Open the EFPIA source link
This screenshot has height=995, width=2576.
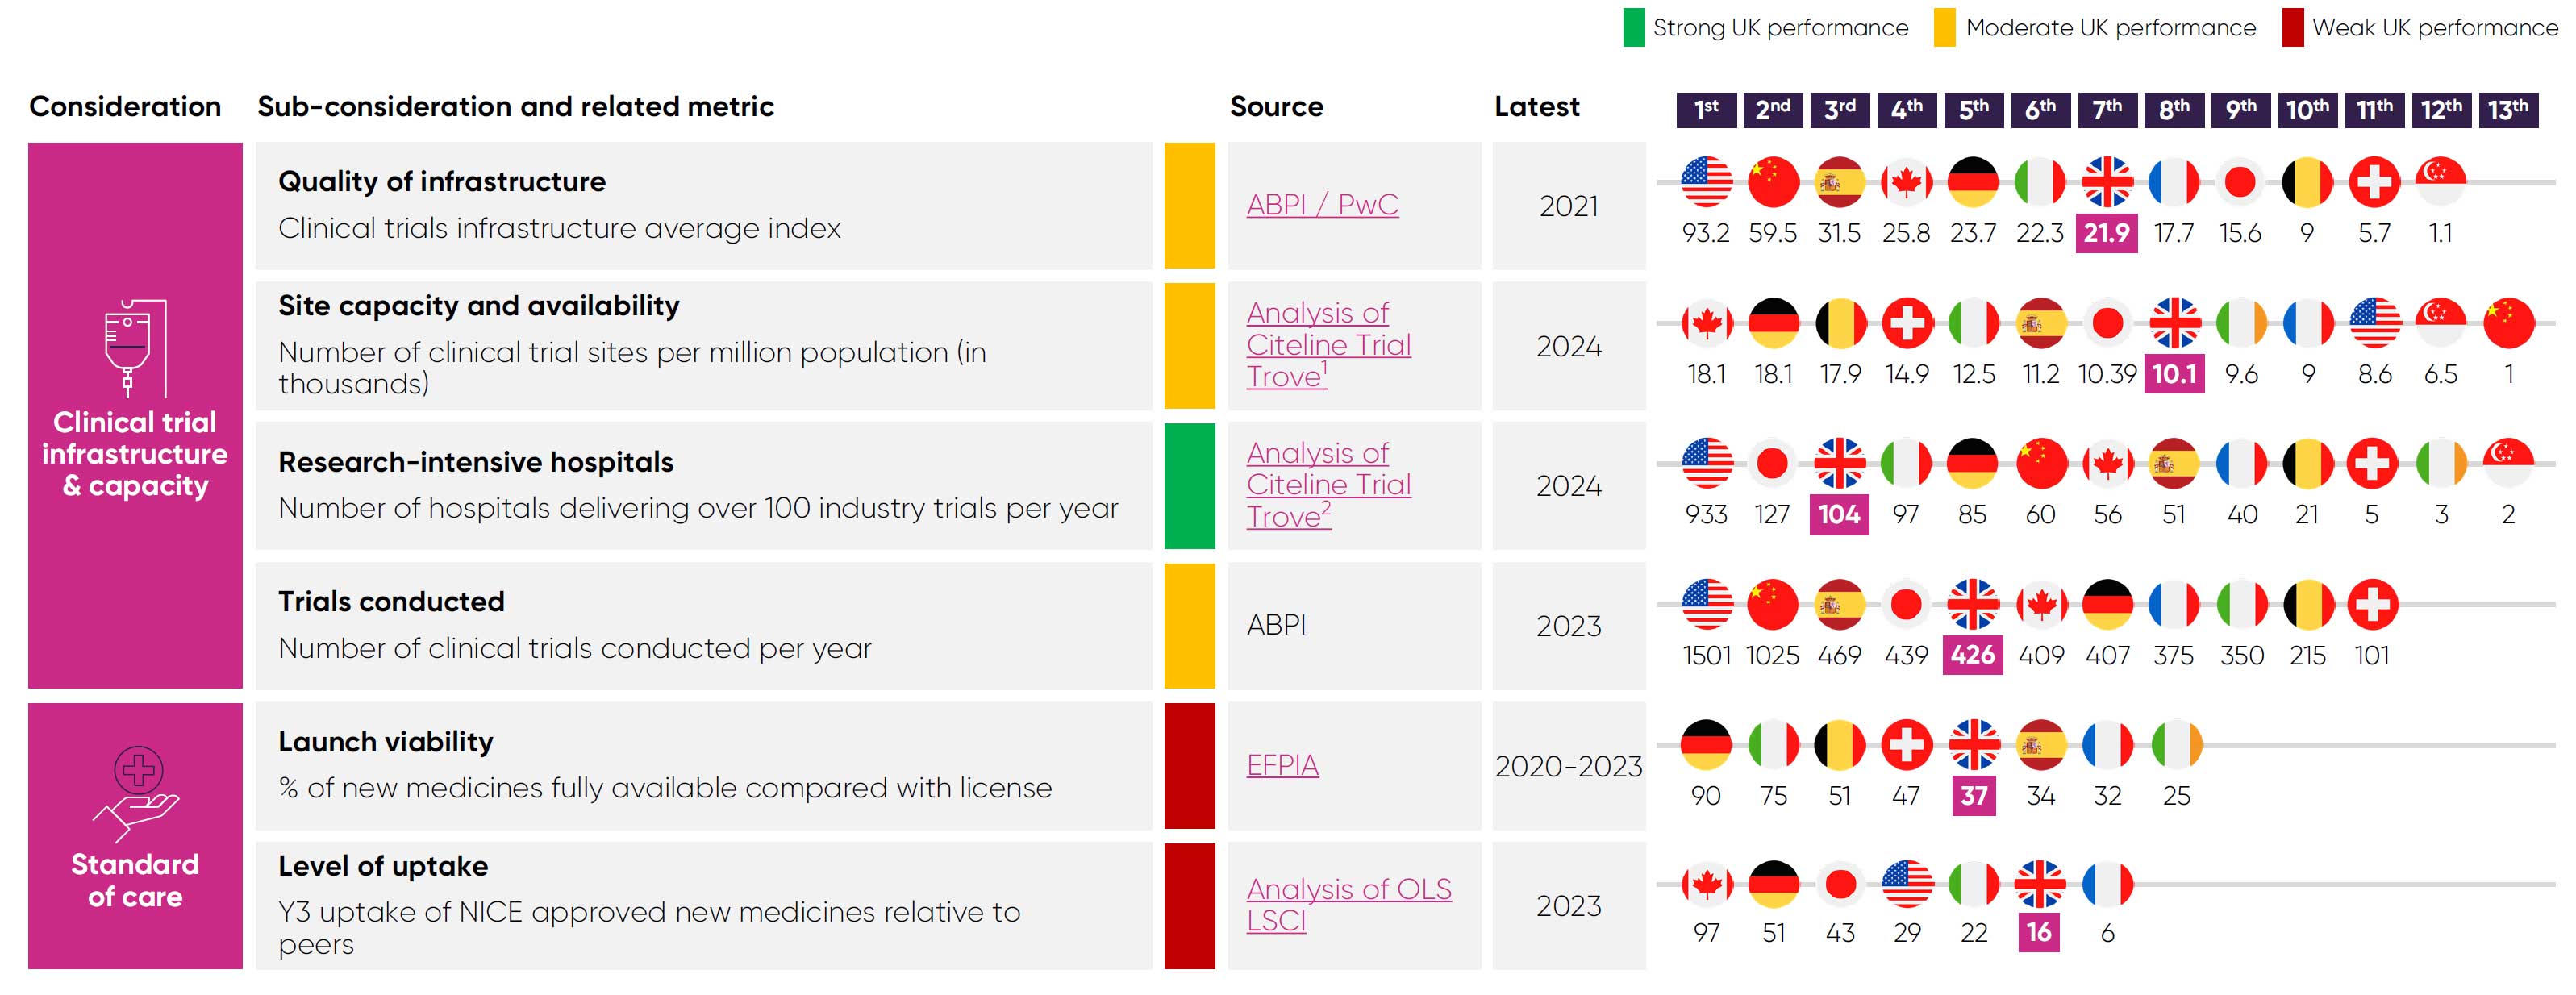(1282, 766)
